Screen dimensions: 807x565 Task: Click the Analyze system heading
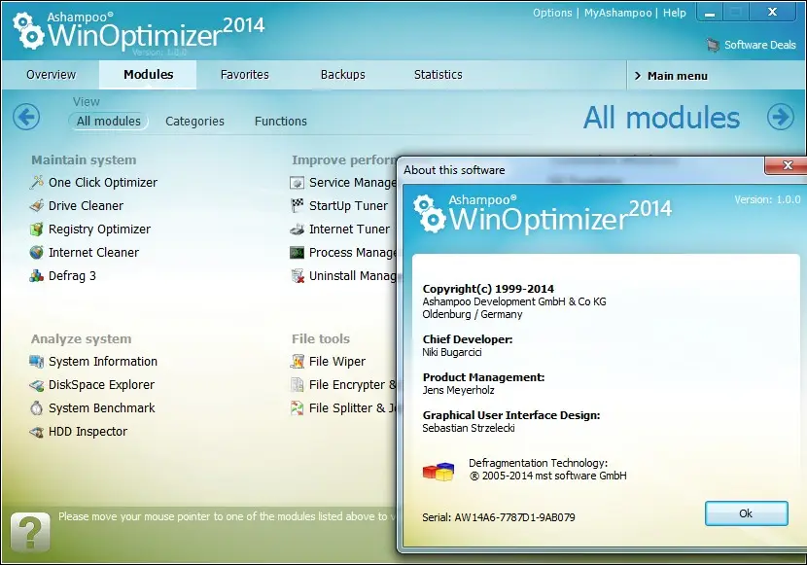pyautogui.click(x=82, y=339)
